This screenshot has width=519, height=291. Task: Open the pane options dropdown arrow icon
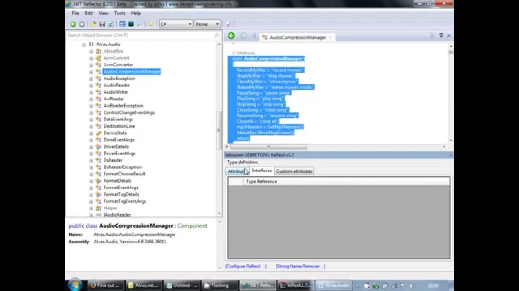441,36
